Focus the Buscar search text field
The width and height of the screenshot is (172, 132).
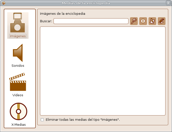(x=91, y=21)
